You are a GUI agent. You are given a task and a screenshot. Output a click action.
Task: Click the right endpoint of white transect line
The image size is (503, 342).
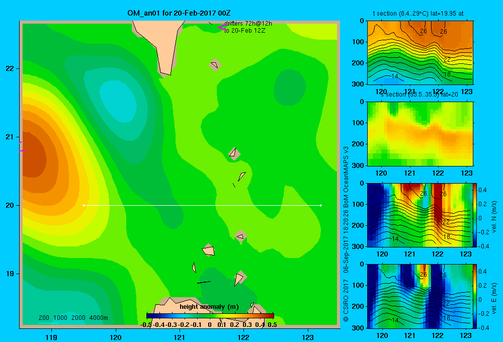click(321, 205)
